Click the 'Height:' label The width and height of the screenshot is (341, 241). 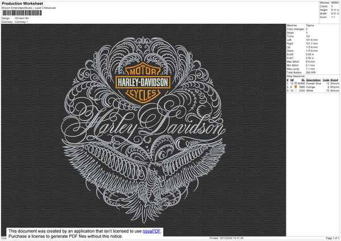(x=323, y=10)
